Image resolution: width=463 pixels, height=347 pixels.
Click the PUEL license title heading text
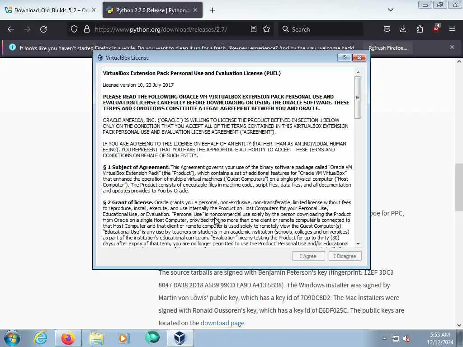192,73
